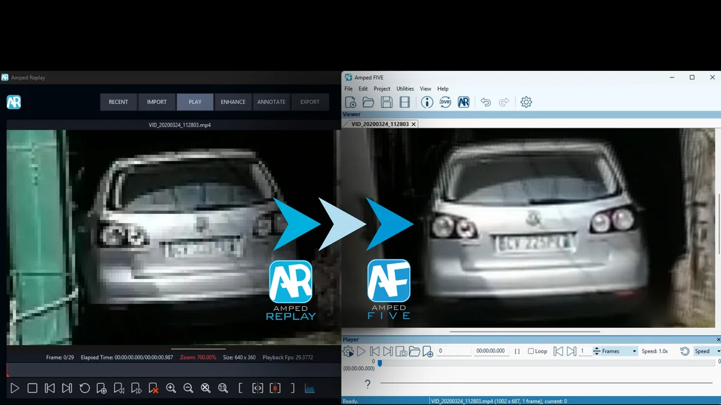Select the PLAY tab
This screenshot has height=405, width=721.
195,102
